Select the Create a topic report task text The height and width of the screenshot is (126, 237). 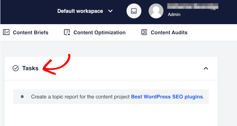pos(80,97)
